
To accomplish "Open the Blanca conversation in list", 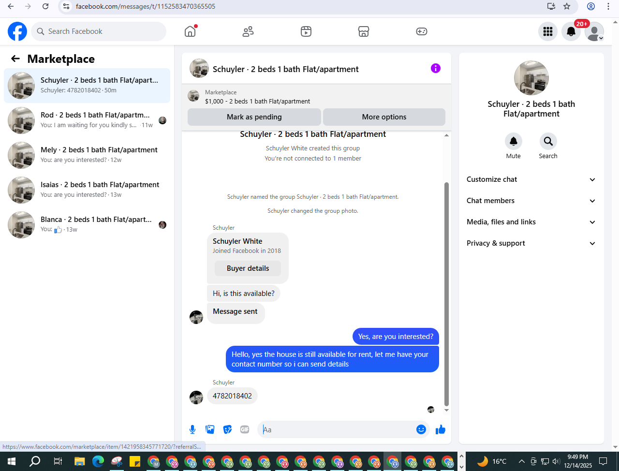I will click(87, 225).
